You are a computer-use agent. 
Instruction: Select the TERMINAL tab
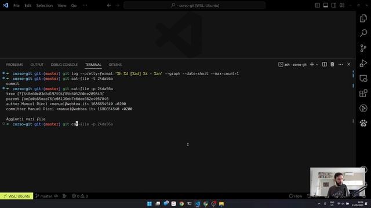[93, 65]
